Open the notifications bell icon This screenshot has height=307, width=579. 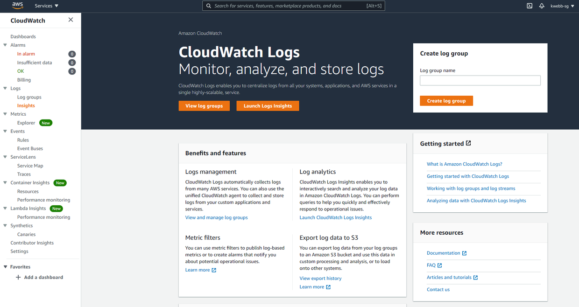pyautogui.click(x=542, y=6)
